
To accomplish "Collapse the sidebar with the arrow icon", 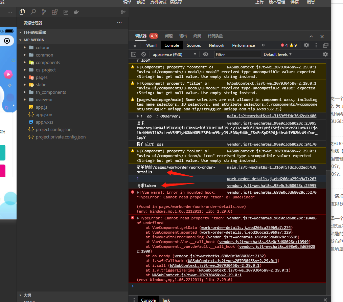I will tap(123, 12).
